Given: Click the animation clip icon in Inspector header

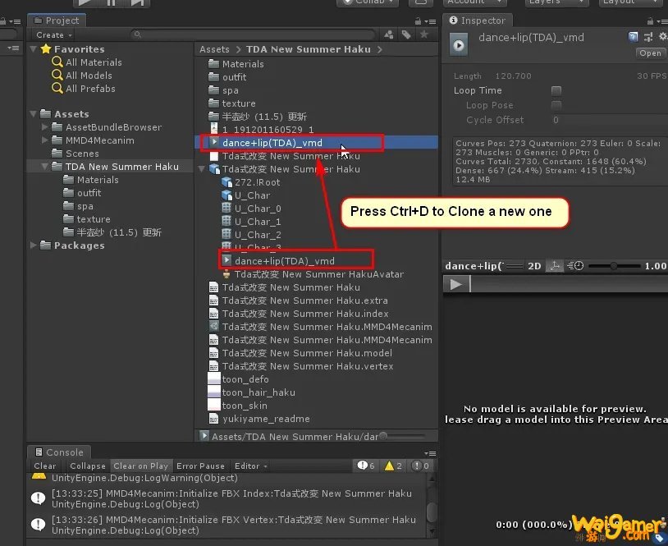Looking at the screenshot, I should coord(459,45).
